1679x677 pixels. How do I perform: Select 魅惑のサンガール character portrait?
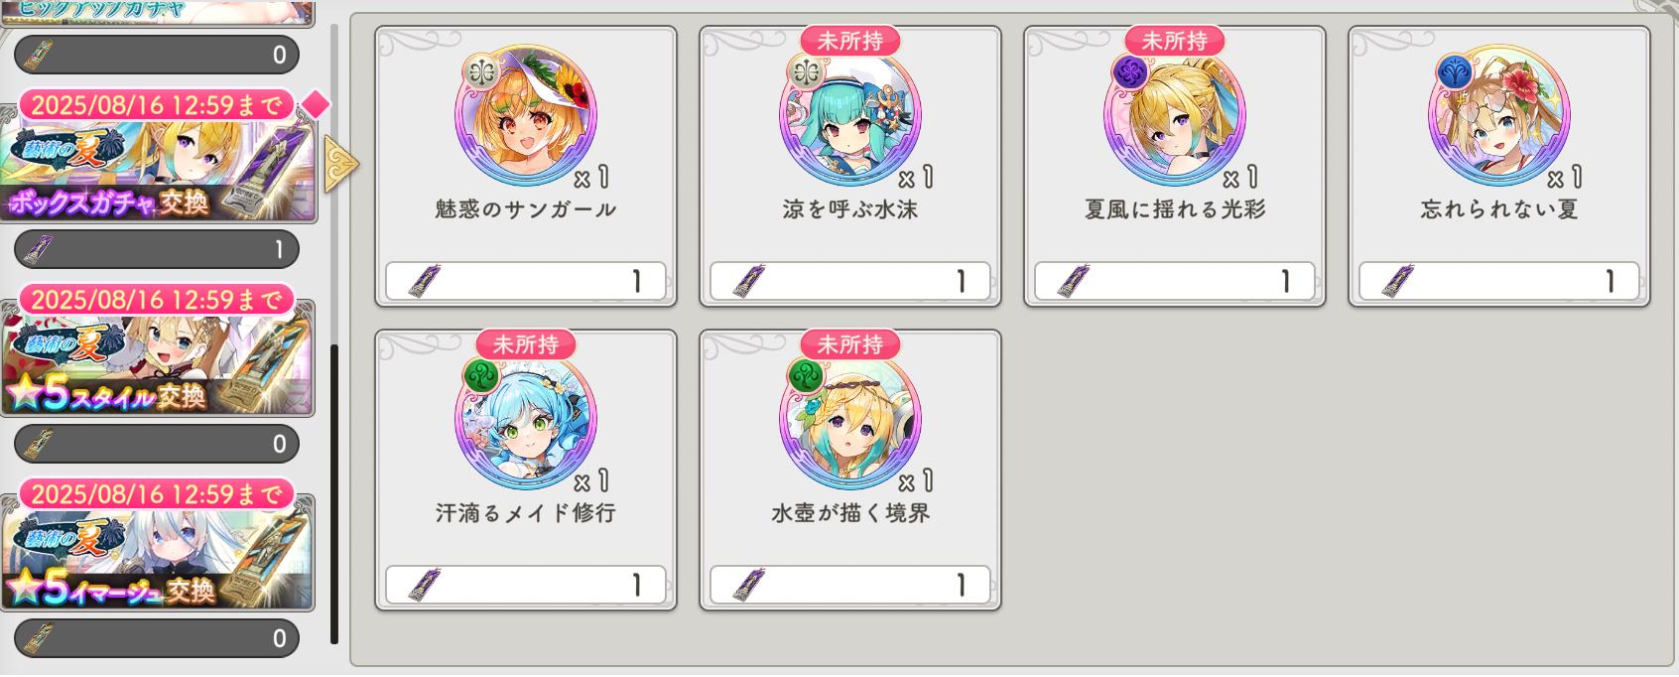coord(526,115)
